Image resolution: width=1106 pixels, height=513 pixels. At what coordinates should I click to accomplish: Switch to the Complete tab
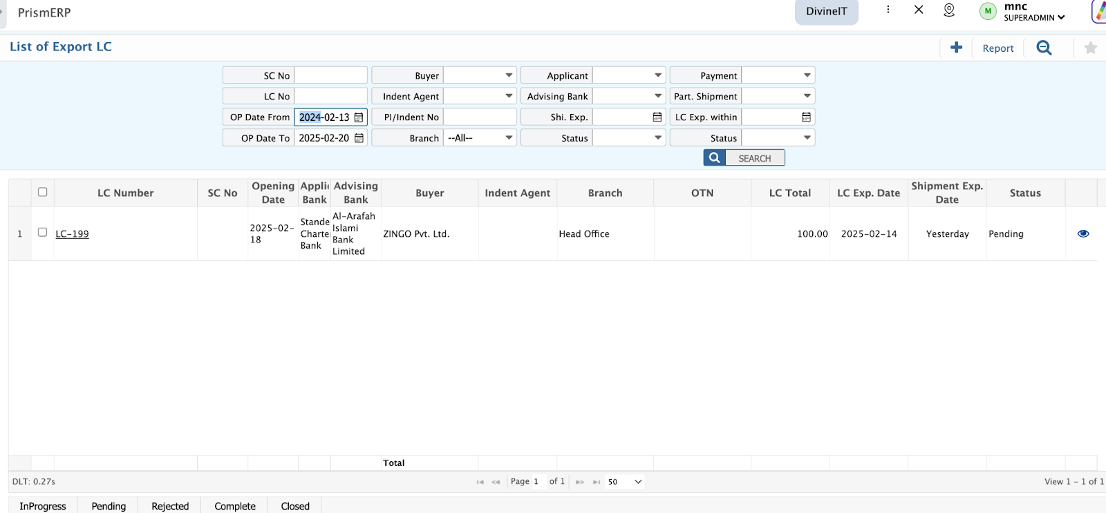[235, 506]
